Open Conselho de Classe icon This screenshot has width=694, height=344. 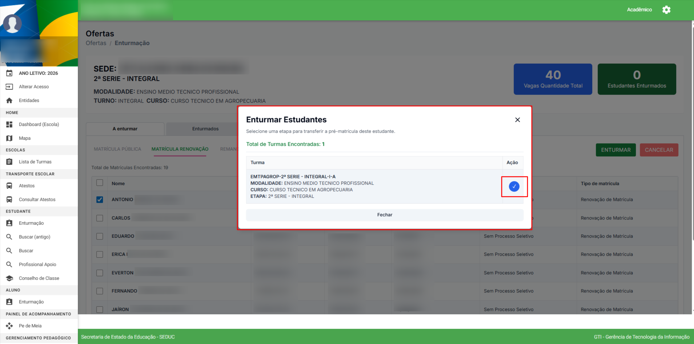coord(9,278)
